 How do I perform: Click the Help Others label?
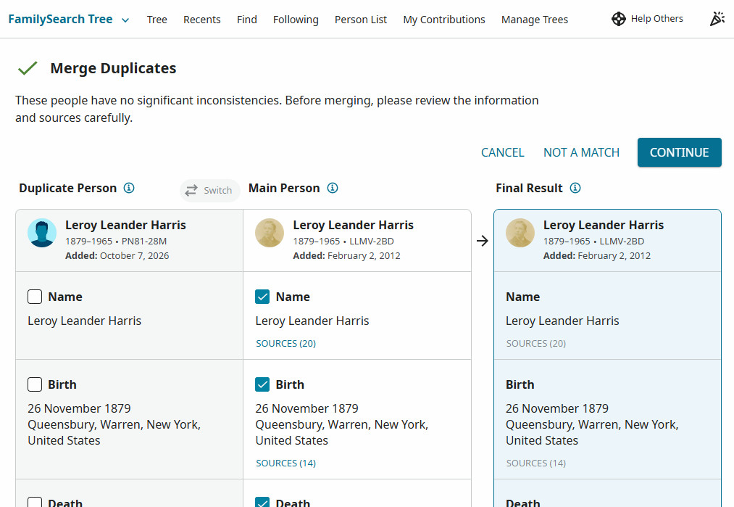point(656,19)
